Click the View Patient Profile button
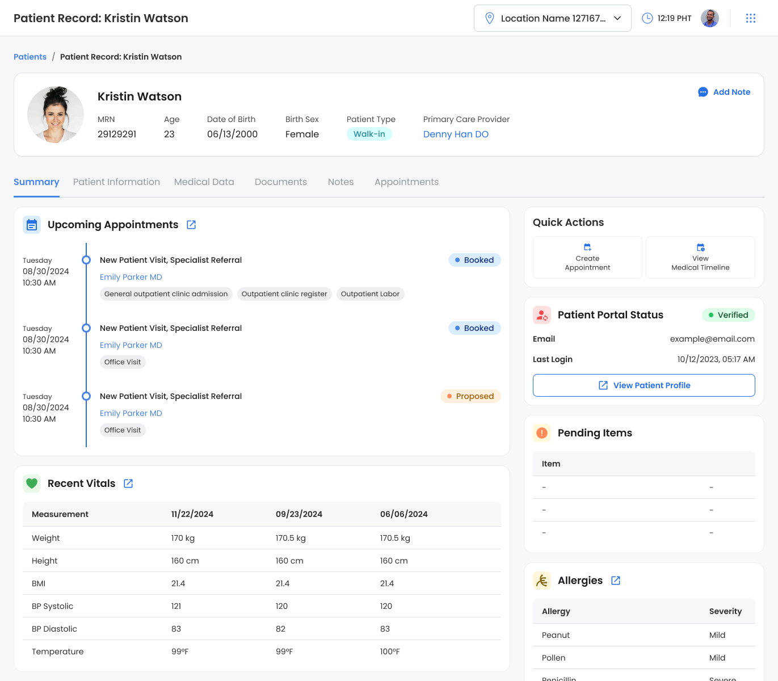 pos(644,385)
